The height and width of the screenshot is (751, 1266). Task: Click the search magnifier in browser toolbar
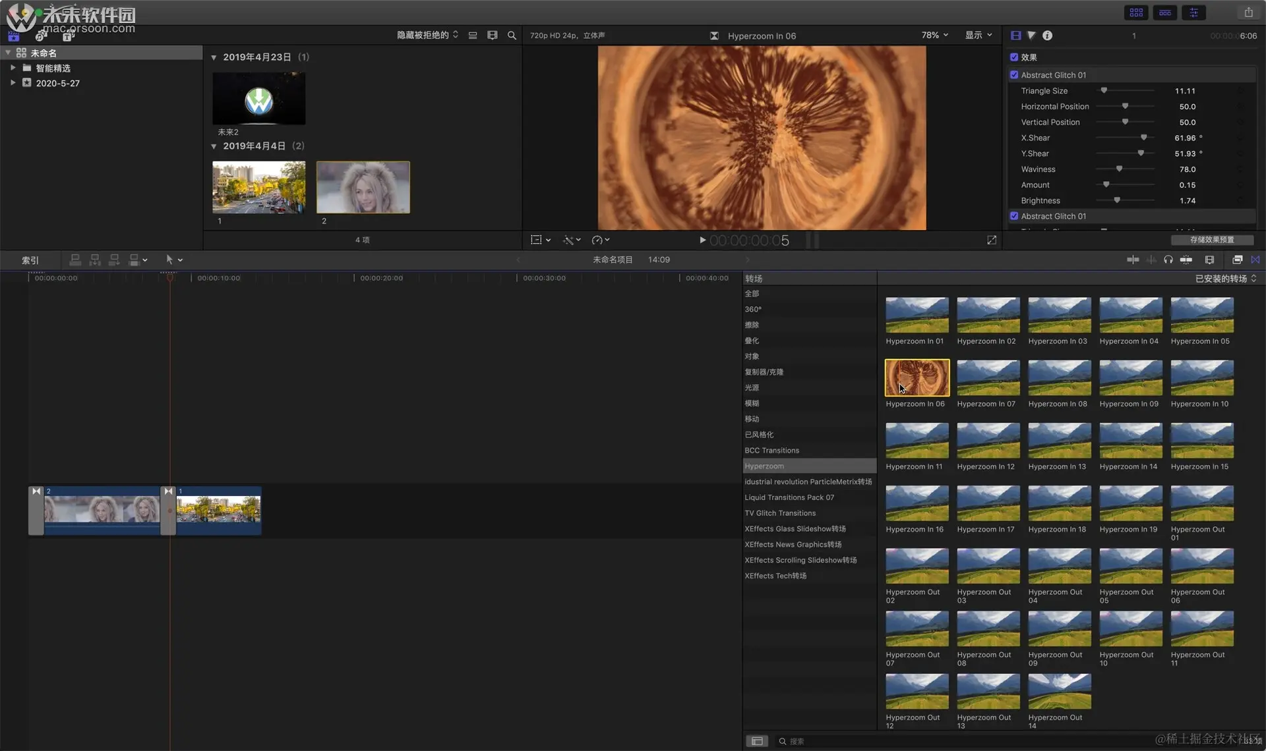pos(512,36)
